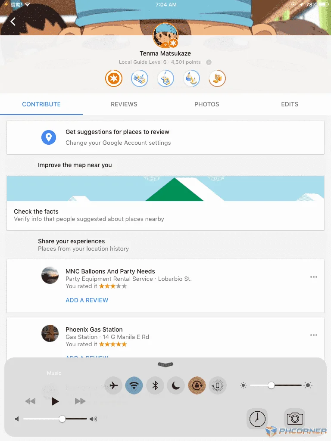View the third badge in the row
331x441 pixels.
pos(165,78)
